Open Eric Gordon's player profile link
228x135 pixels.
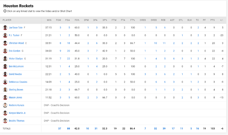pos(14,51)
